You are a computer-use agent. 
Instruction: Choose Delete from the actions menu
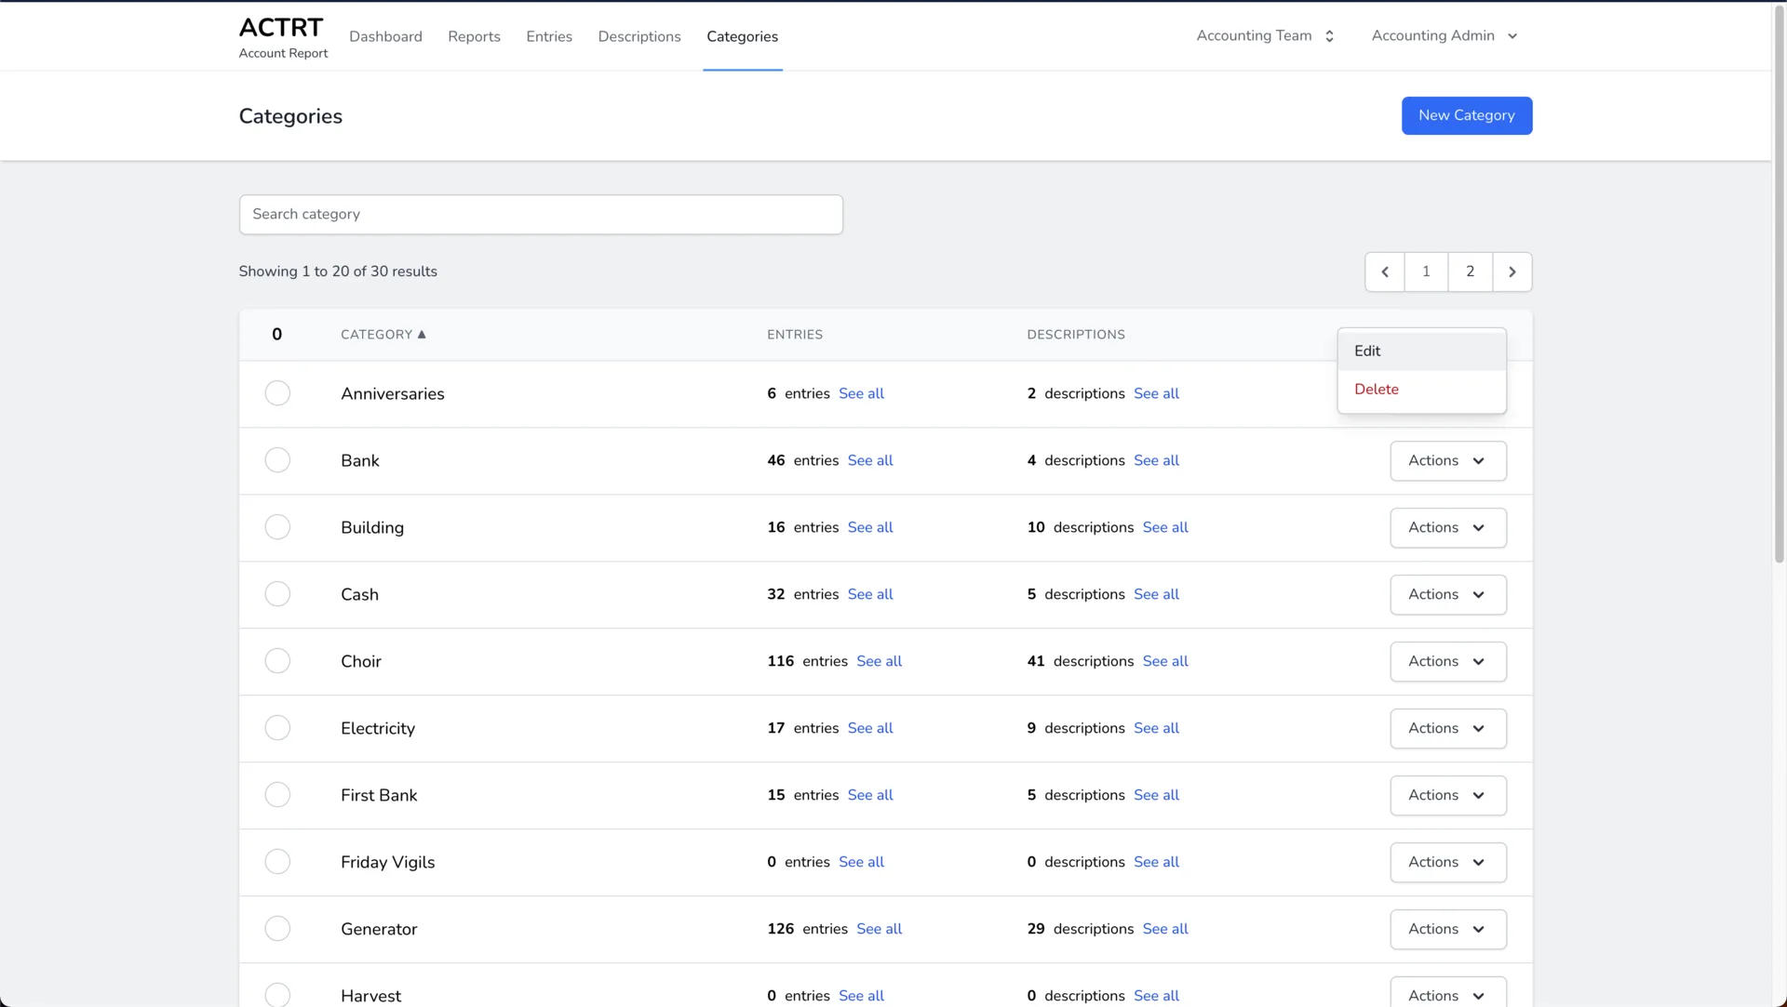coord(1422,389)
